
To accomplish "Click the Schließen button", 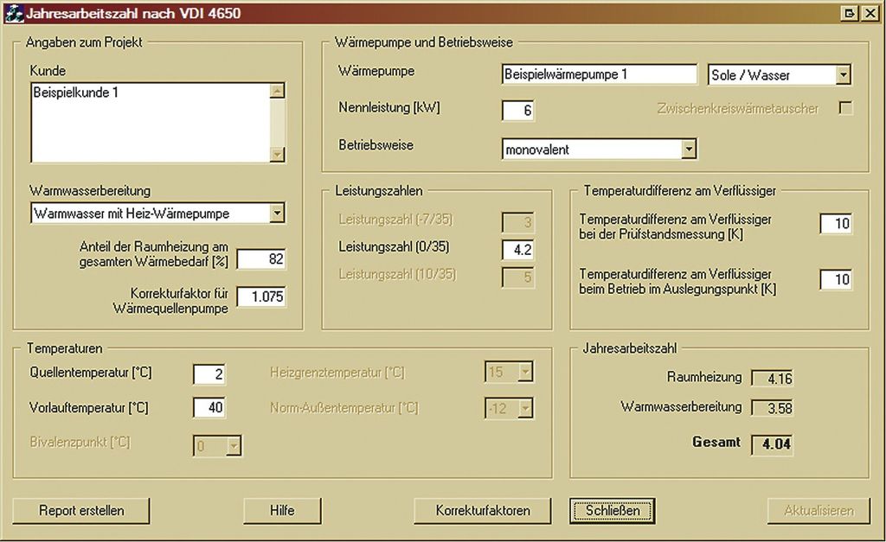I will [x=613, y=510].
